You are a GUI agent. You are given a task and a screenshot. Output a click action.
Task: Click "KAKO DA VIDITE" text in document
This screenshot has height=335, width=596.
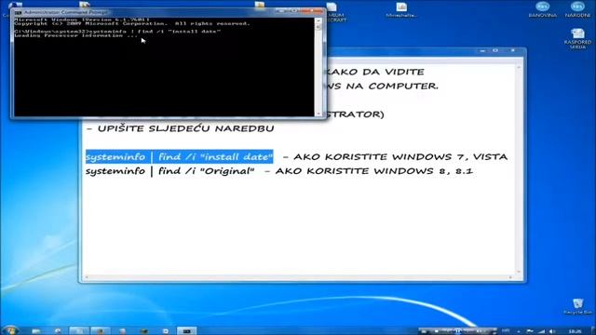tap(374, 72)
